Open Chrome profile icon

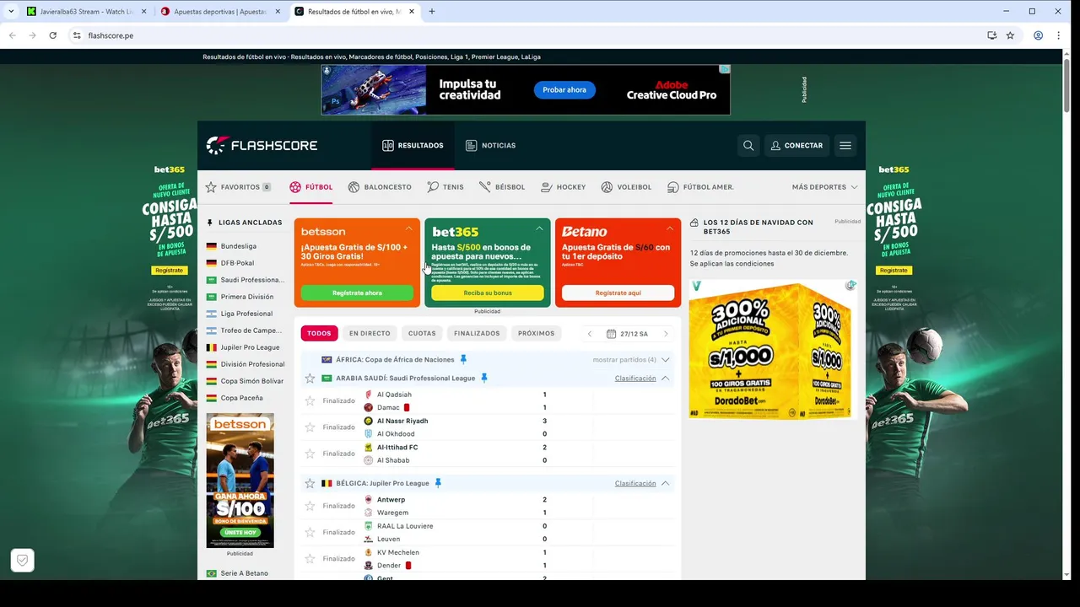1039,35
